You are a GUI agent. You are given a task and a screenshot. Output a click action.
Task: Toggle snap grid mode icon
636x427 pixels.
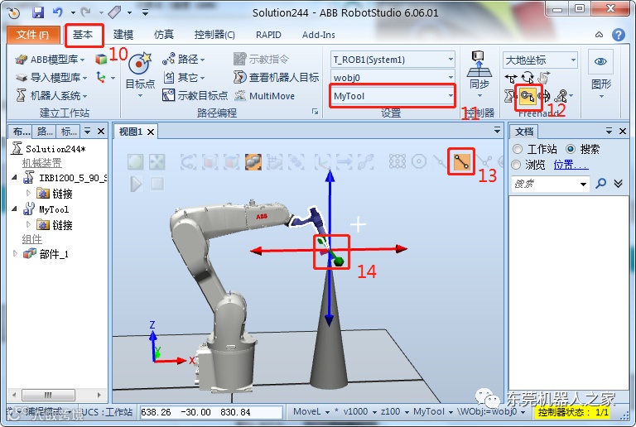[397, 161]
